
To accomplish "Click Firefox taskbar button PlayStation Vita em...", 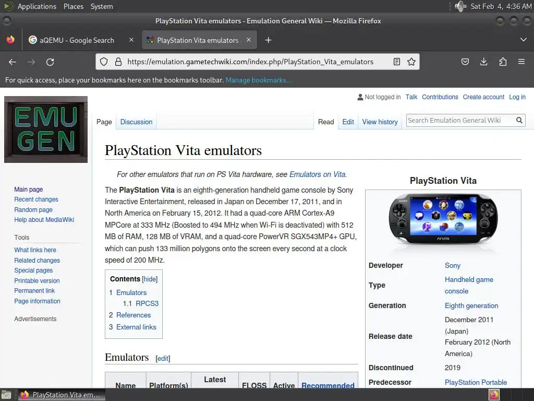I will (62, 395).
